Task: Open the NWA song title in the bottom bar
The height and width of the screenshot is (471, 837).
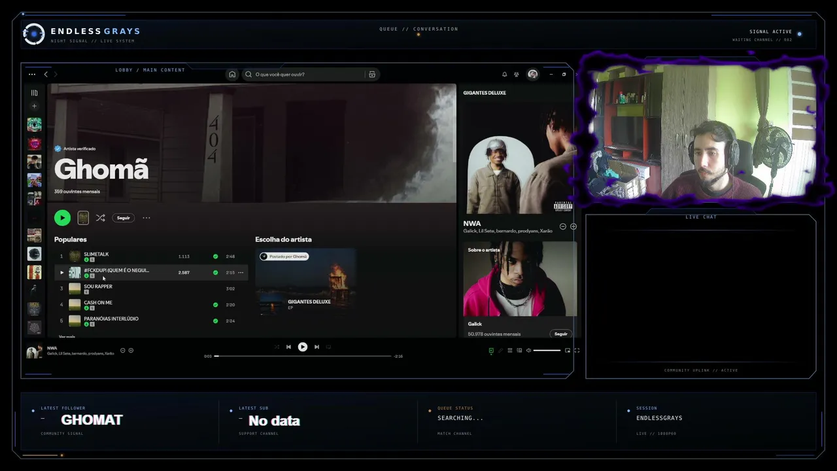Action: pos(52,348)
